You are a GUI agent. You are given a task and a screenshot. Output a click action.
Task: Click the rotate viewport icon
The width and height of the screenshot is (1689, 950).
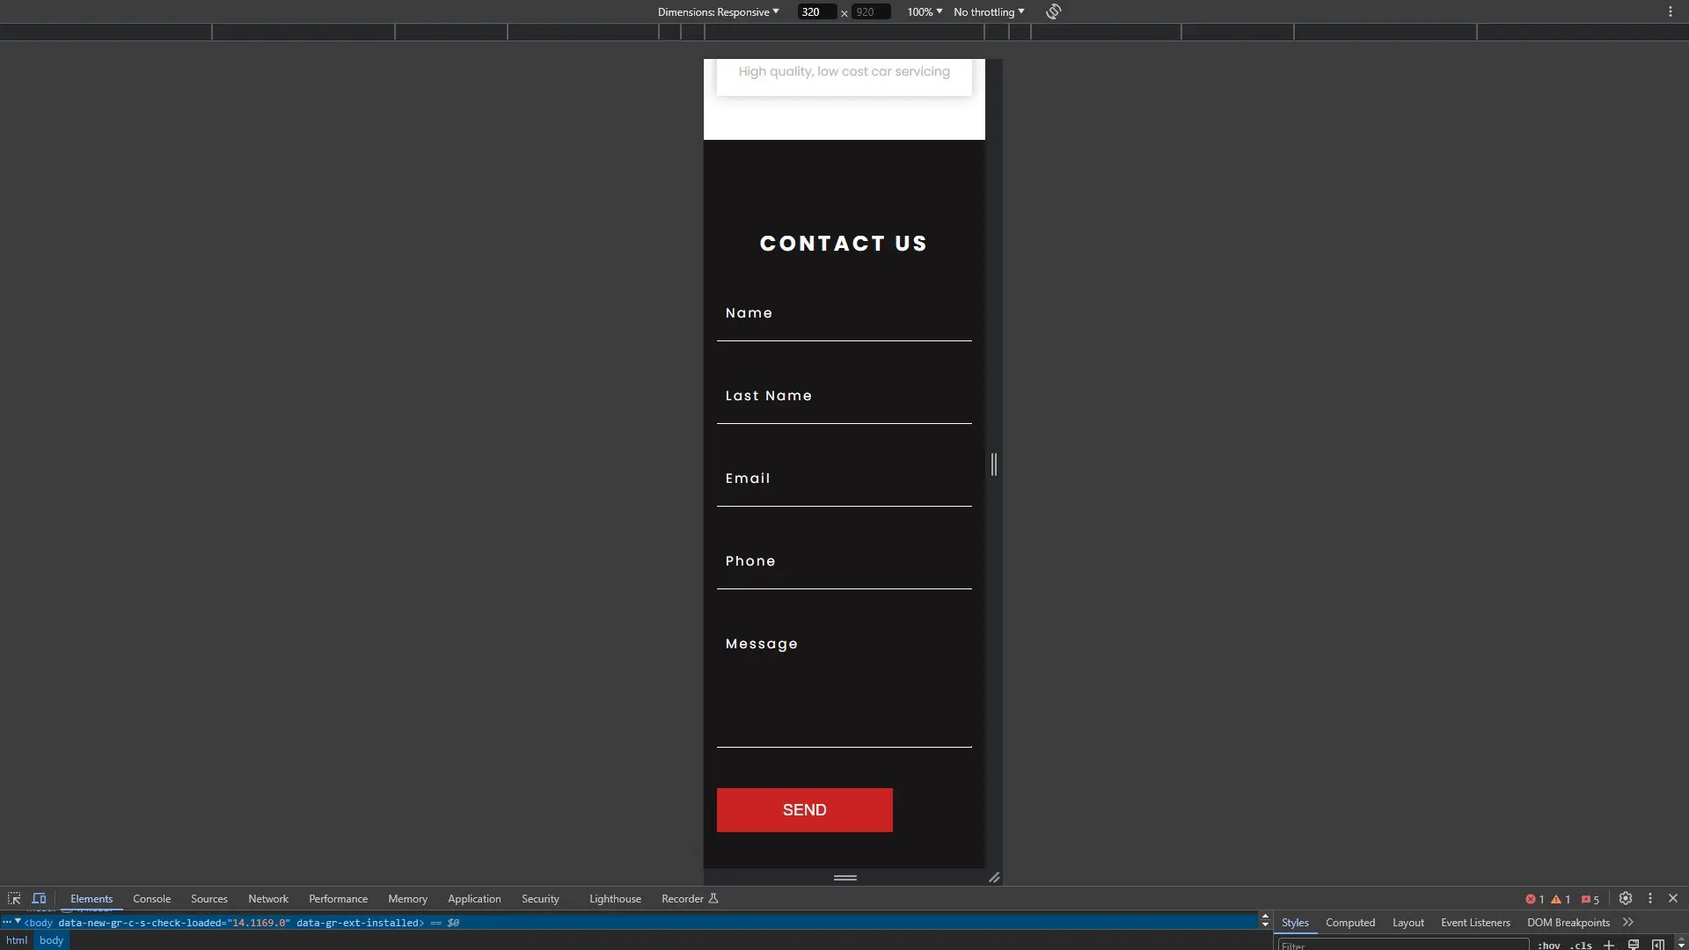click(x=1053, y=11)
